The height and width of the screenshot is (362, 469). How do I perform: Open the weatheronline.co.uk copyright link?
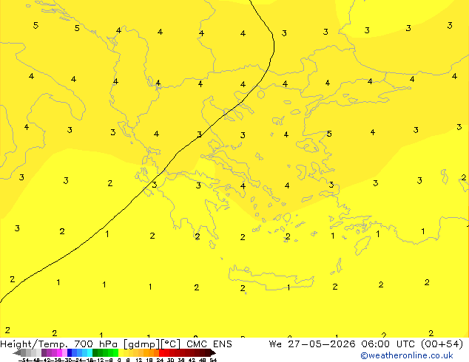[406, 355]
